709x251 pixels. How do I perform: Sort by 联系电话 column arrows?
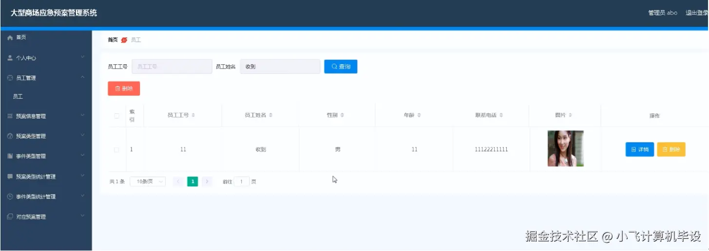pos(501,115)
